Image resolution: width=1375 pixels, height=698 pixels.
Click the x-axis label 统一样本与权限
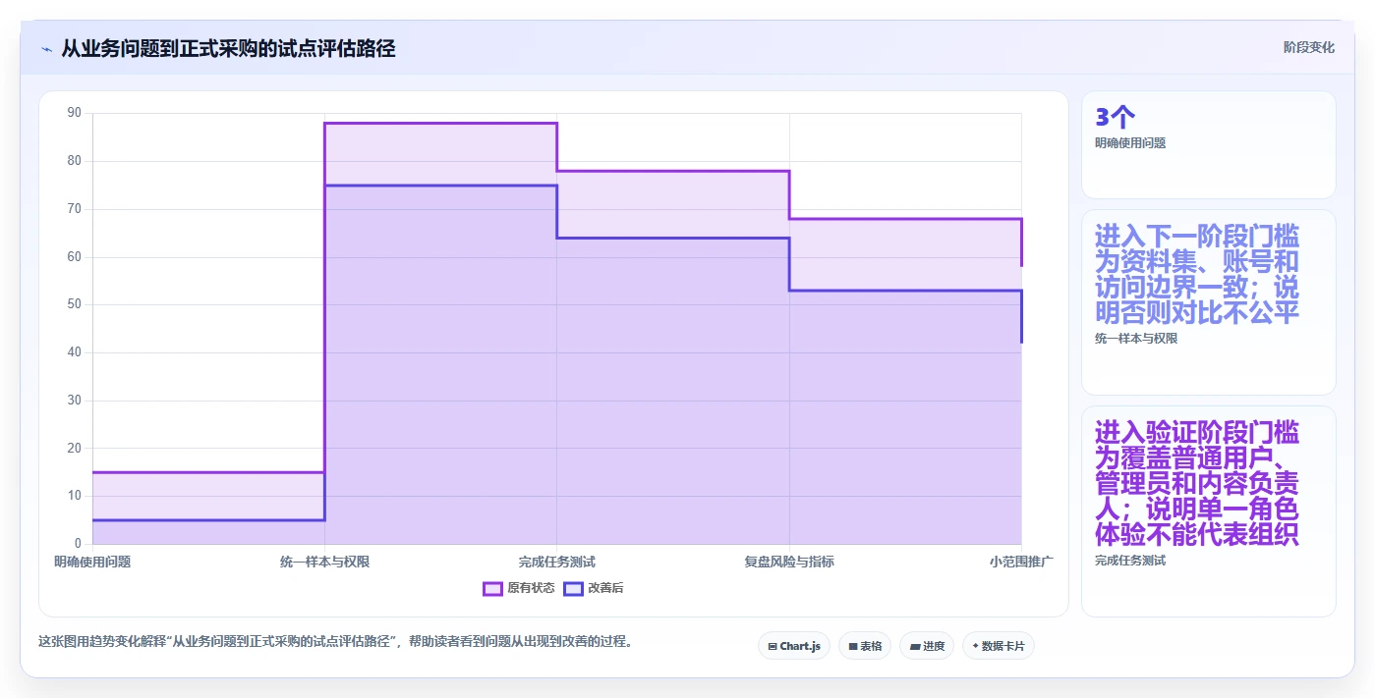[324, 562]
